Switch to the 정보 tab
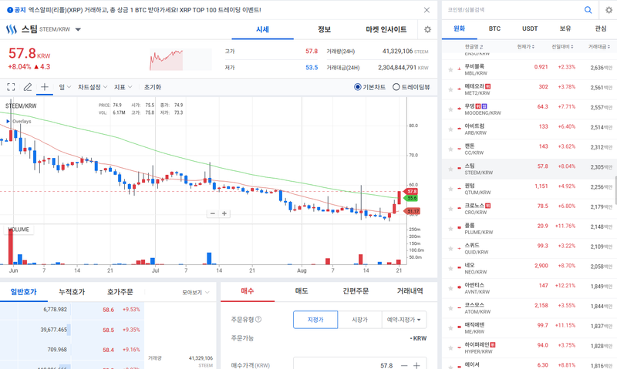 (x=324, y=29)
